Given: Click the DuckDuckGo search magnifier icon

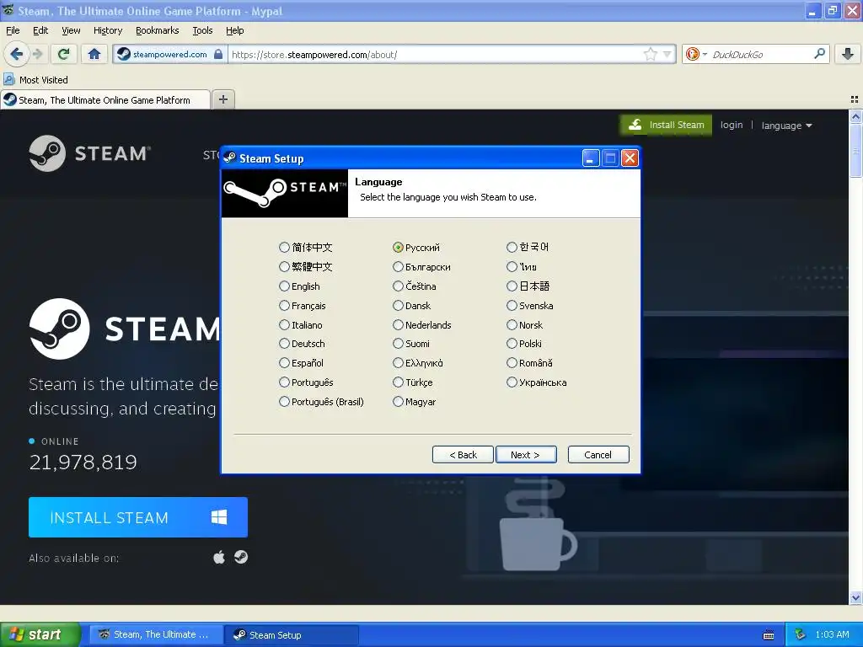Looking at the screenshot, I should coord(819,54).
